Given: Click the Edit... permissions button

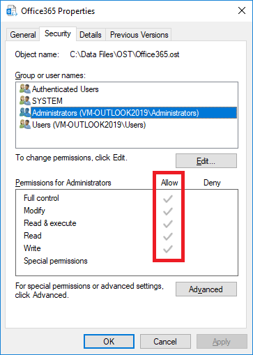Looking at the screenshot, I should [206, 160].
